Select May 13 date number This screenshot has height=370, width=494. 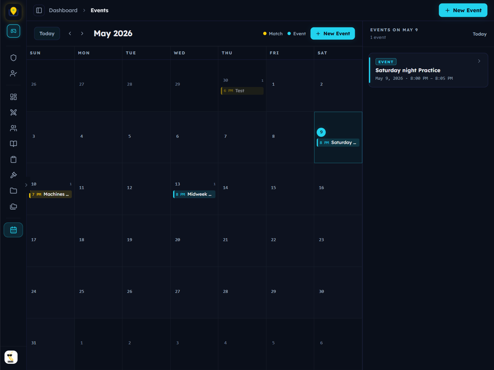tap(177, 184)
